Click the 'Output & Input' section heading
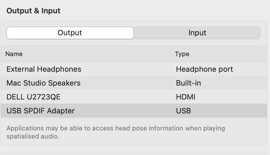The width and height of the screenshot is (270, 155). [33, 11]
